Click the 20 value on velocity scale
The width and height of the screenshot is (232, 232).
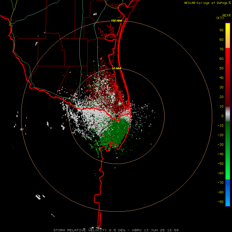point(221,97)
